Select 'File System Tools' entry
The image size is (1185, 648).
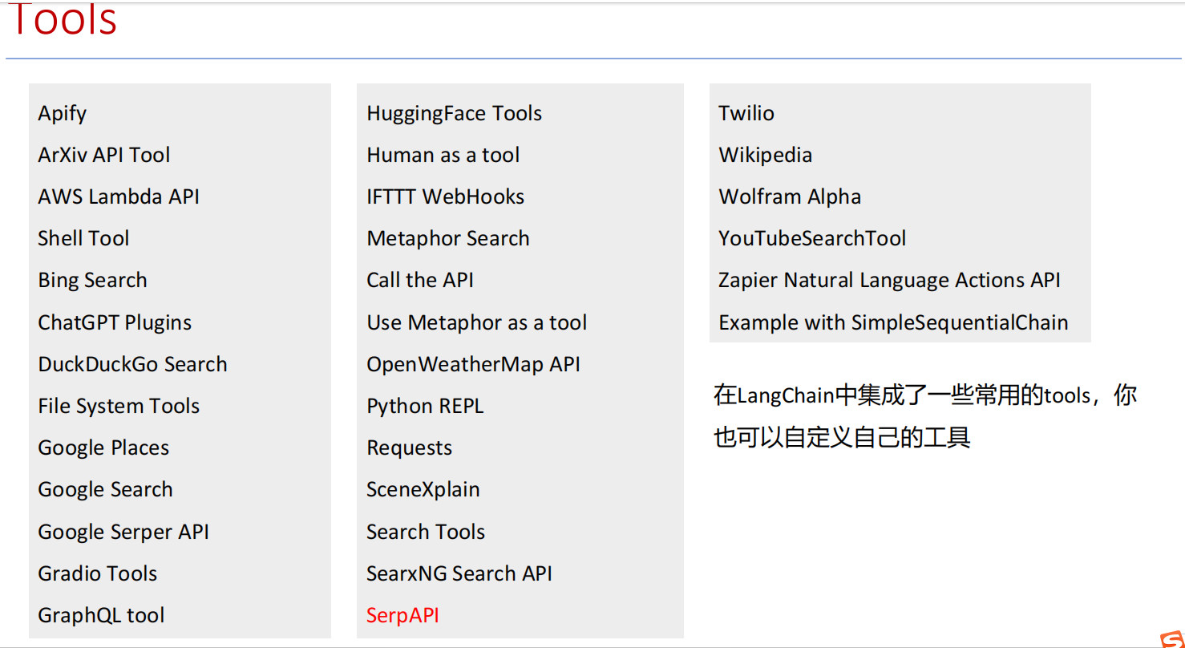click(119, 407)
